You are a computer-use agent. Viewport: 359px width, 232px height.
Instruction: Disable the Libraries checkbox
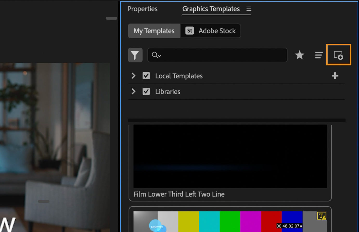pyautogui.click(x=146, y=92)
